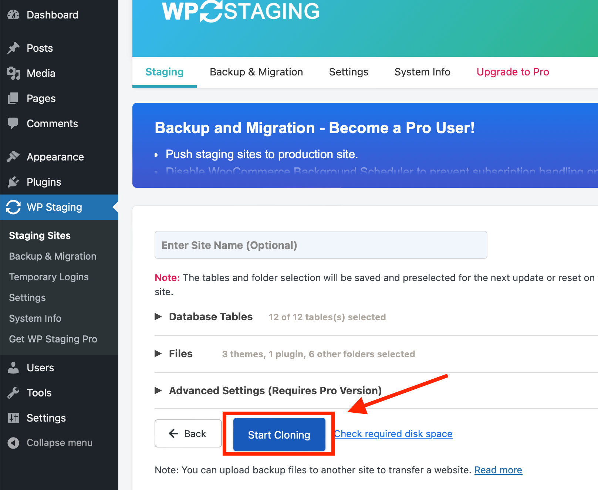598x490 pixels.
Task: Select the Tools wrench icon
Action: click(13, 392)
